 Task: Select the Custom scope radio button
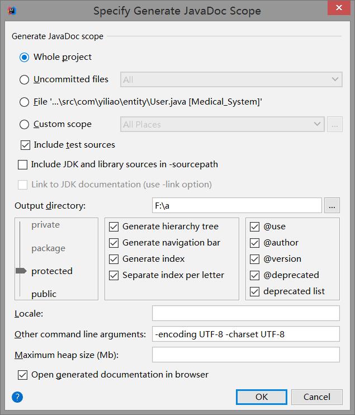click(x=25, y=124)
